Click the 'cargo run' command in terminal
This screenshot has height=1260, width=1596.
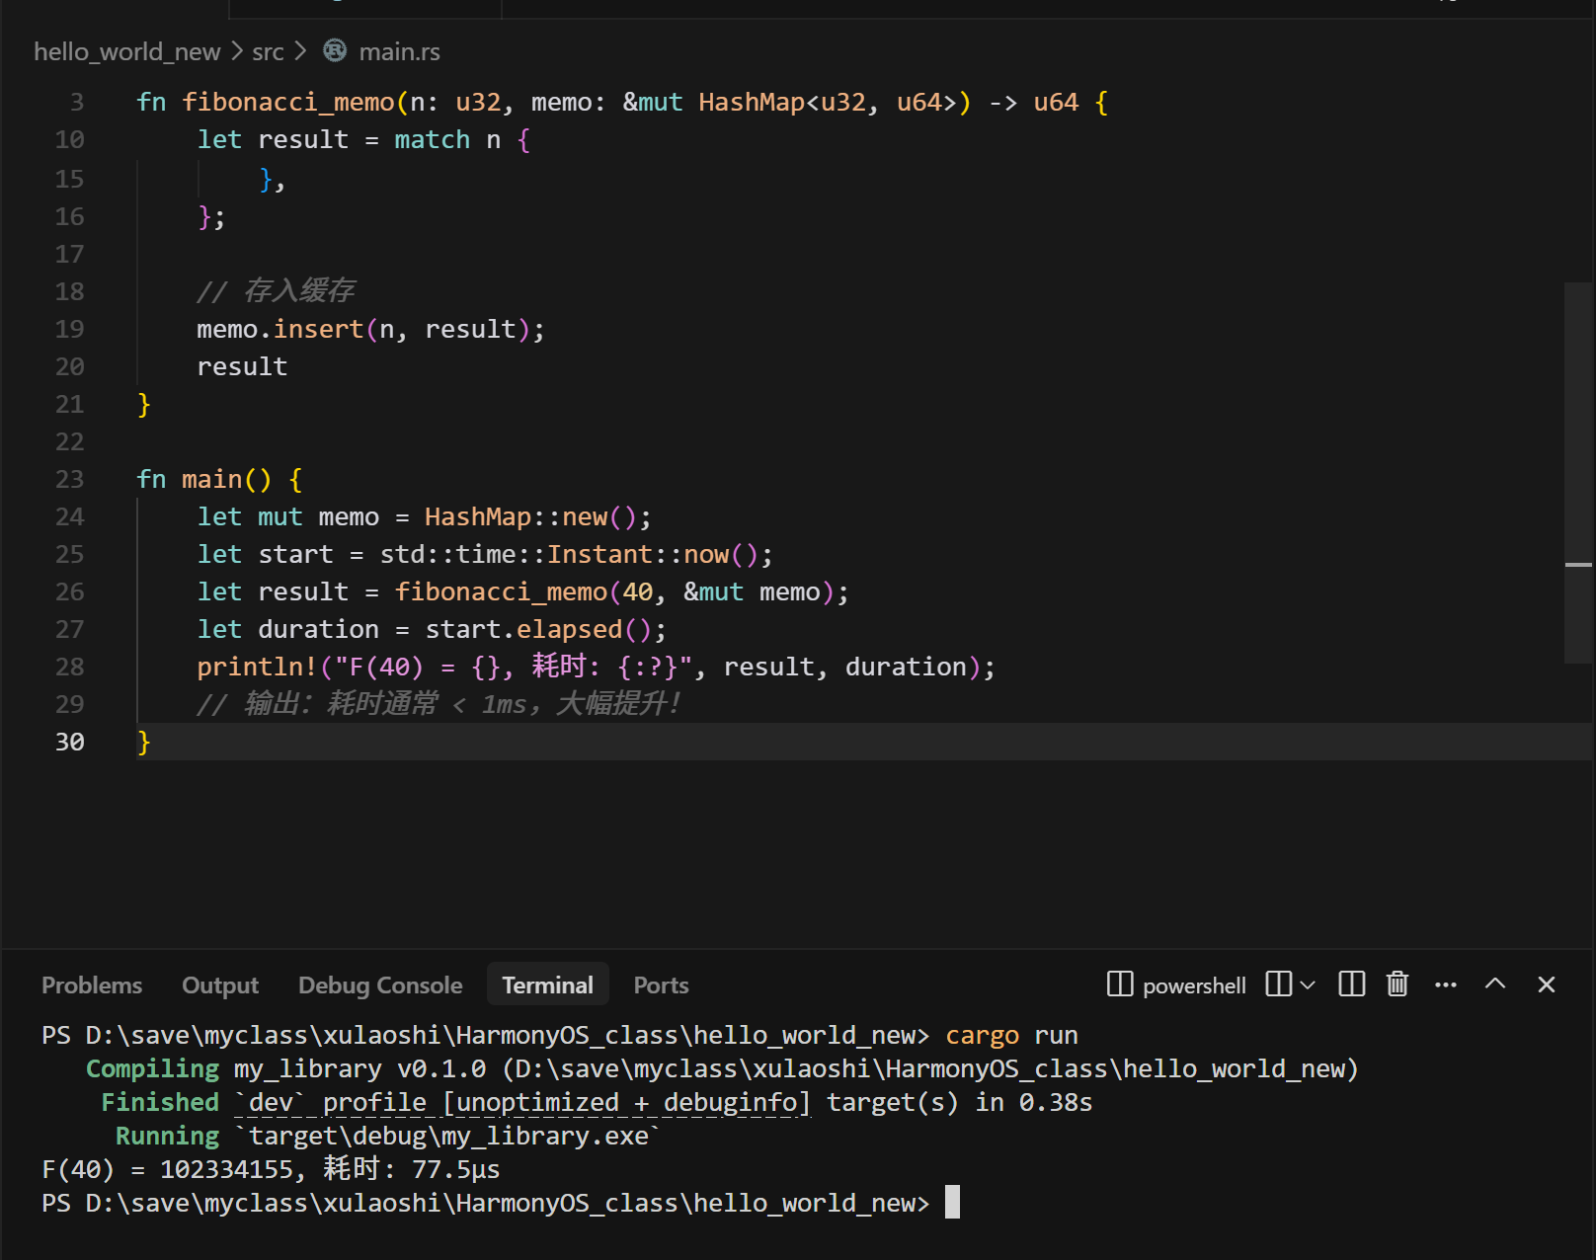coord(1011,1035)
